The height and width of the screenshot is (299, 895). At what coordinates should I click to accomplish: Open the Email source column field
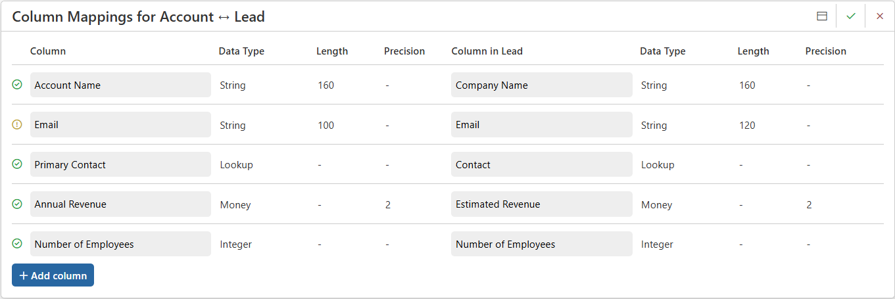click(120, 125)
